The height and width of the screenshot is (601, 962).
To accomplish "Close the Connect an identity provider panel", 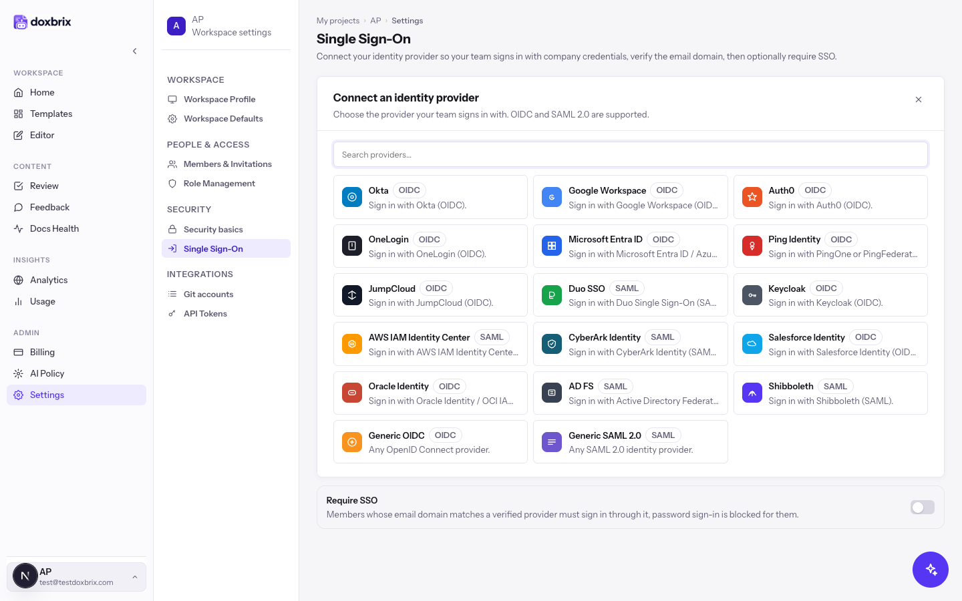I will point(919,99).
